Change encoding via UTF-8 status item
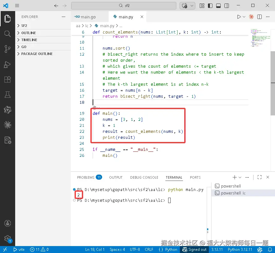The image size is (275, 253). pyautogui.click(x=135, y=250)
